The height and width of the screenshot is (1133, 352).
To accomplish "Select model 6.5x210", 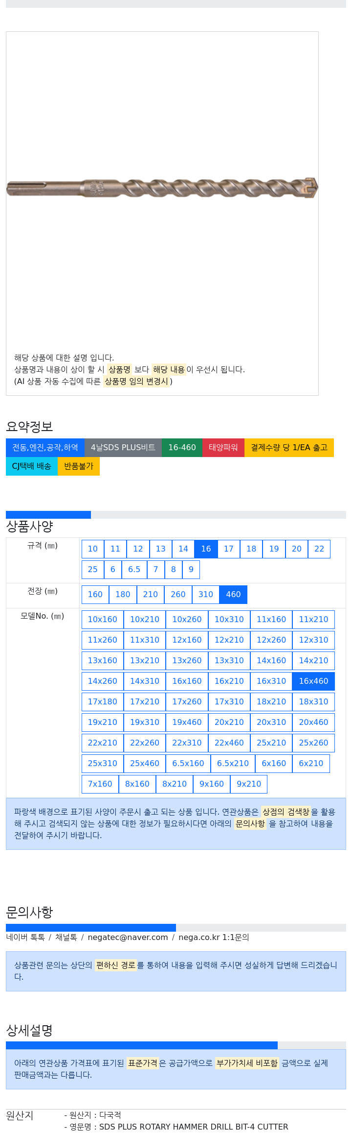I will [233, 764].
